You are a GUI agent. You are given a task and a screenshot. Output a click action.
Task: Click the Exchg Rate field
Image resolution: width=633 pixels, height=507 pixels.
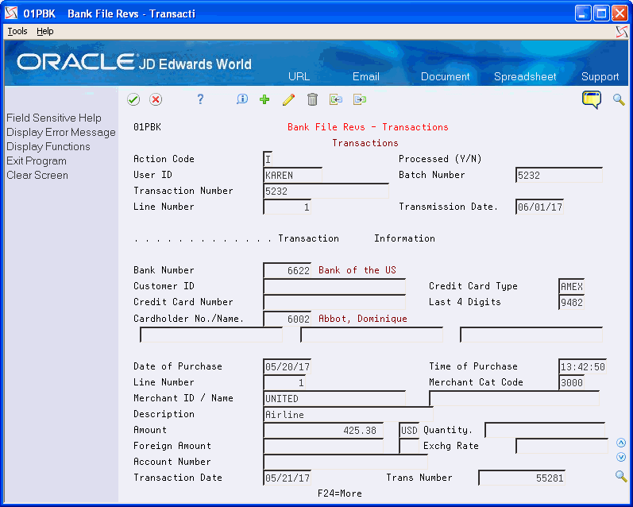(x=562, y=446)
